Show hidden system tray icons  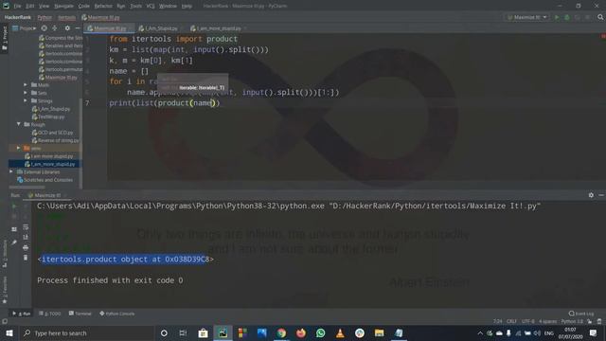coord(480,332)
